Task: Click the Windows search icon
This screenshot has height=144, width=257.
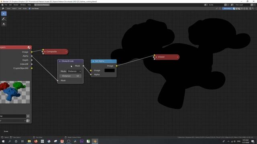Action: click(10, 141)
